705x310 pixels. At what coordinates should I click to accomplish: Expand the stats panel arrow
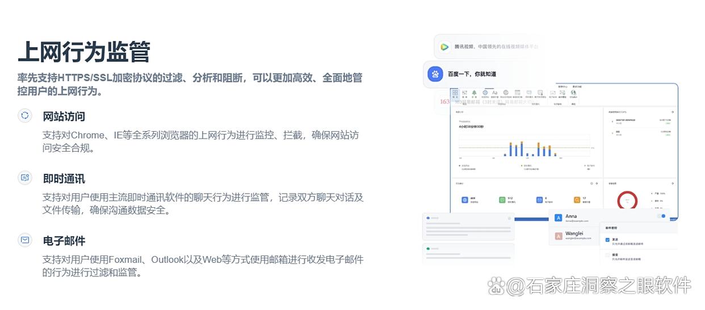click(x=597, y=183)
